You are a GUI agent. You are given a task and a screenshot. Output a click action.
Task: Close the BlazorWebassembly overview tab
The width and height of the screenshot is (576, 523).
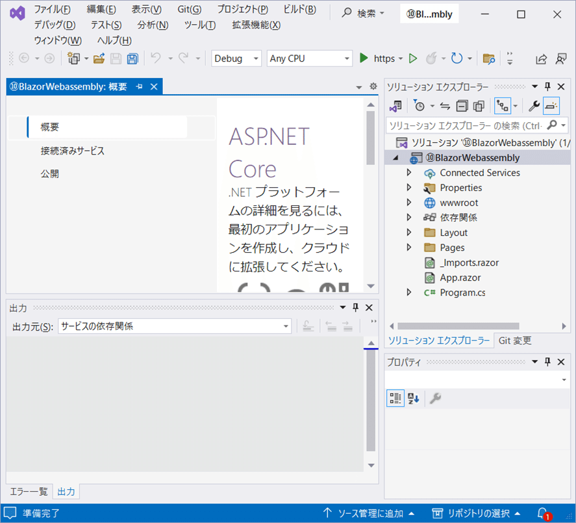click(154, 87)
